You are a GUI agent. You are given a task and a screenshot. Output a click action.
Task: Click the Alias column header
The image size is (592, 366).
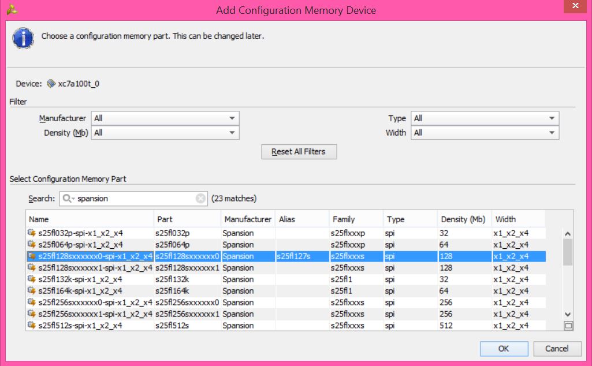(303, 219)
